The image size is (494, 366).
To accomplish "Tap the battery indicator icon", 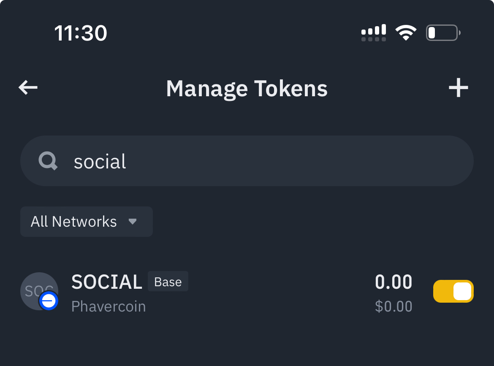I will pyautogui.click(x=442, y=33).
